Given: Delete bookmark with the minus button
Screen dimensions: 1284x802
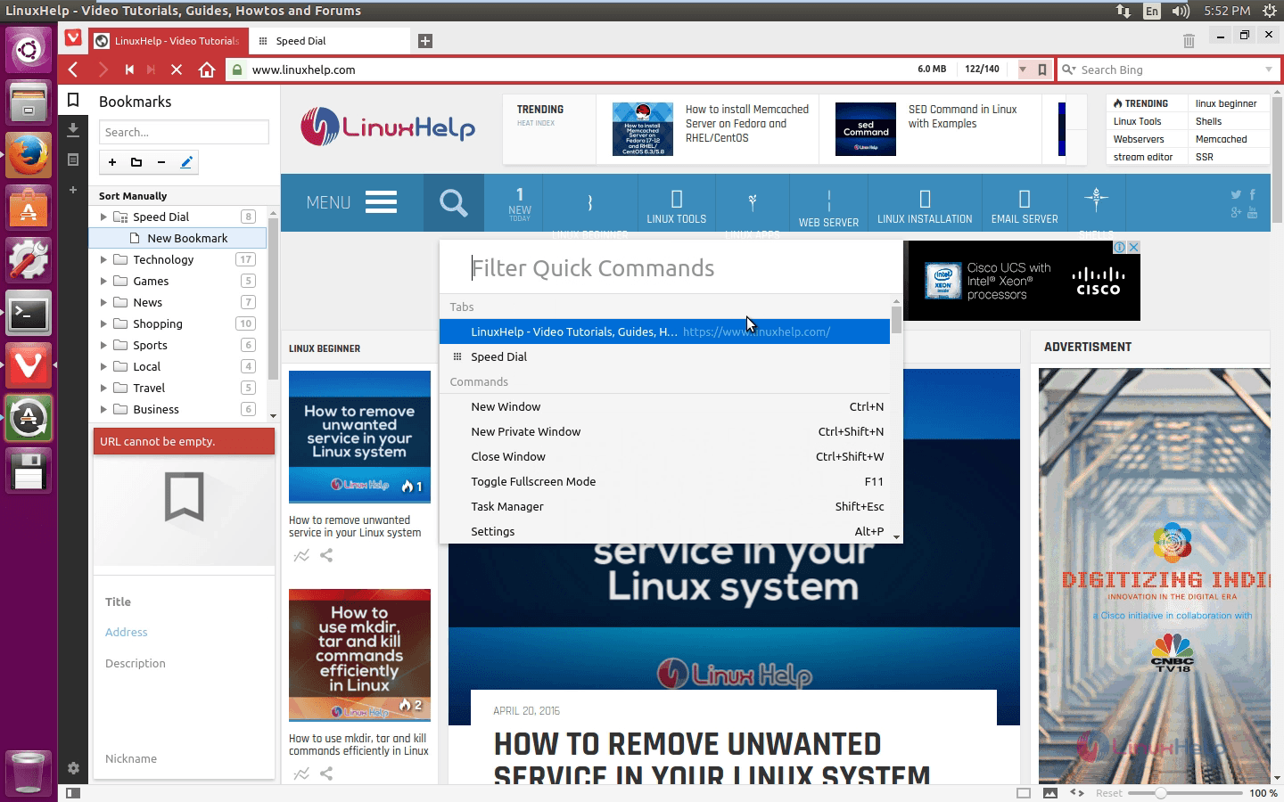Looking at the screenshot, I should pos(161,162).
